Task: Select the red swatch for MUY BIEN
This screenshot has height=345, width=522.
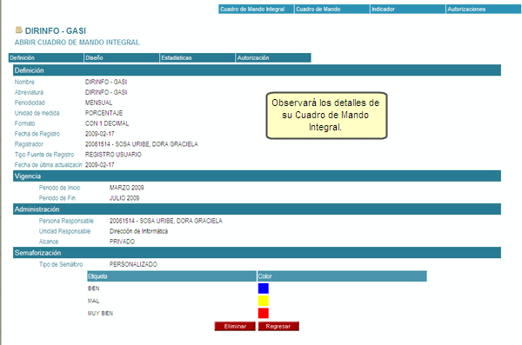Action: (x=264, y=313)
